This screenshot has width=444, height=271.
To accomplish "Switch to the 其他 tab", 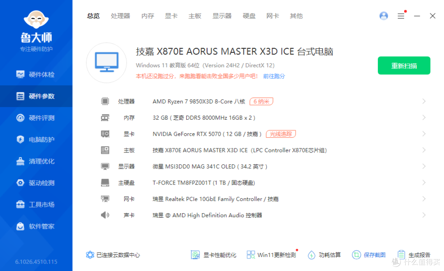I will coord(296,16).
